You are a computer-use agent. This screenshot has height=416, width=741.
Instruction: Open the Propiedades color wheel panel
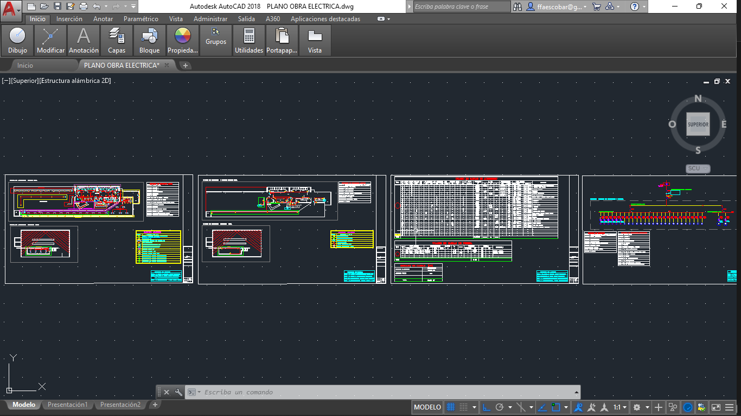(183, 41)
